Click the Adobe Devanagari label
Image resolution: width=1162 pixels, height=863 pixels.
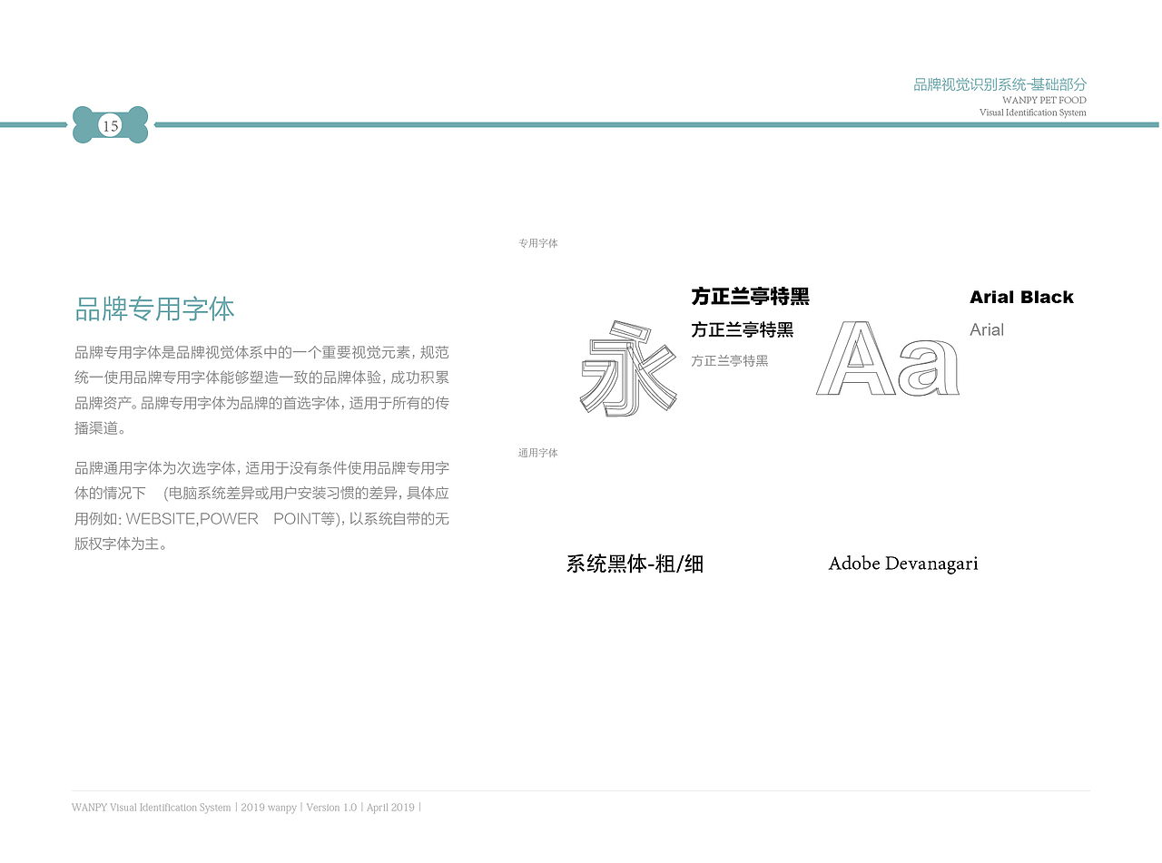point(903,563)
